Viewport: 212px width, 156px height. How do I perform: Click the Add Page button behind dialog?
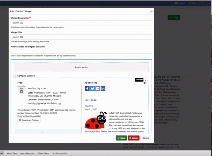174,18
